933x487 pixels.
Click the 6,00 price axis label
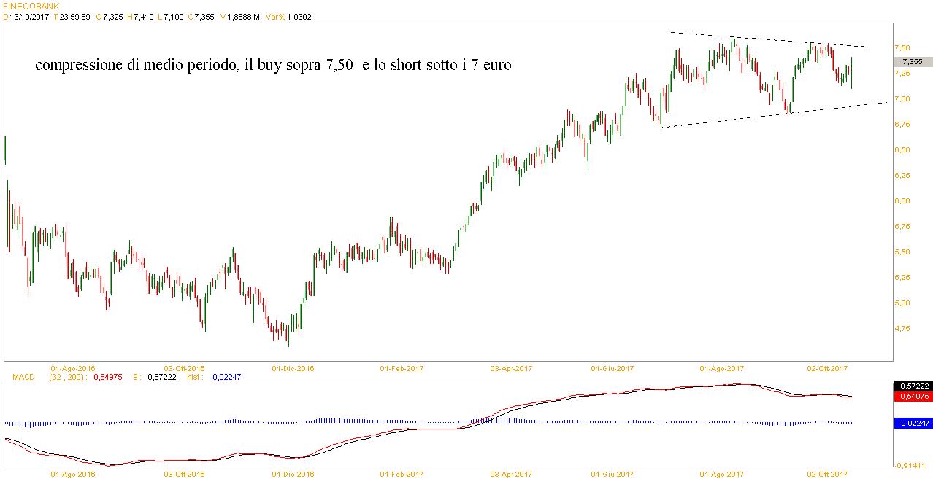click(902, 201)
